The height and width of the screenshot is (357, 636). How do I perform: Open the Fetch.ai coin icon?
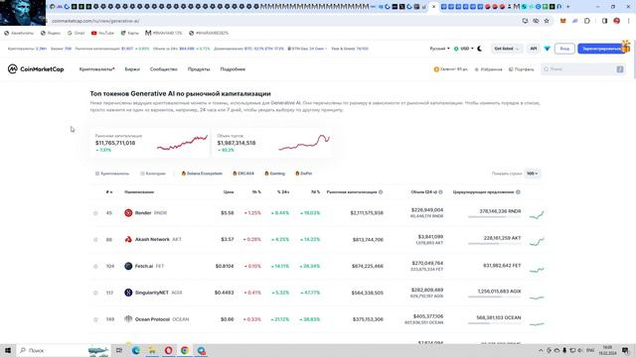(x=128, y=266)
